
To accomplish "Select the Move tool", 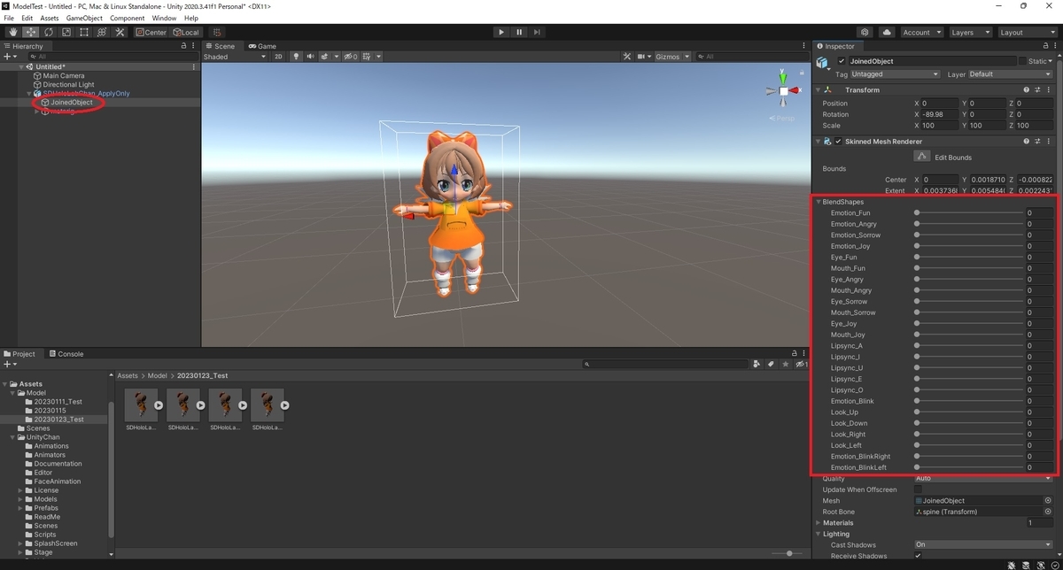I will coord(31,32).
